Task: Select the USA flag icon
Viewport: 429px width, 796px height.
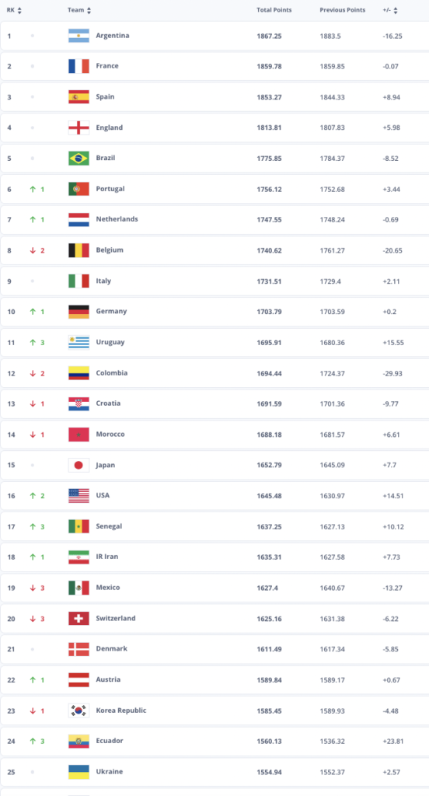Action: click(78, 495)
